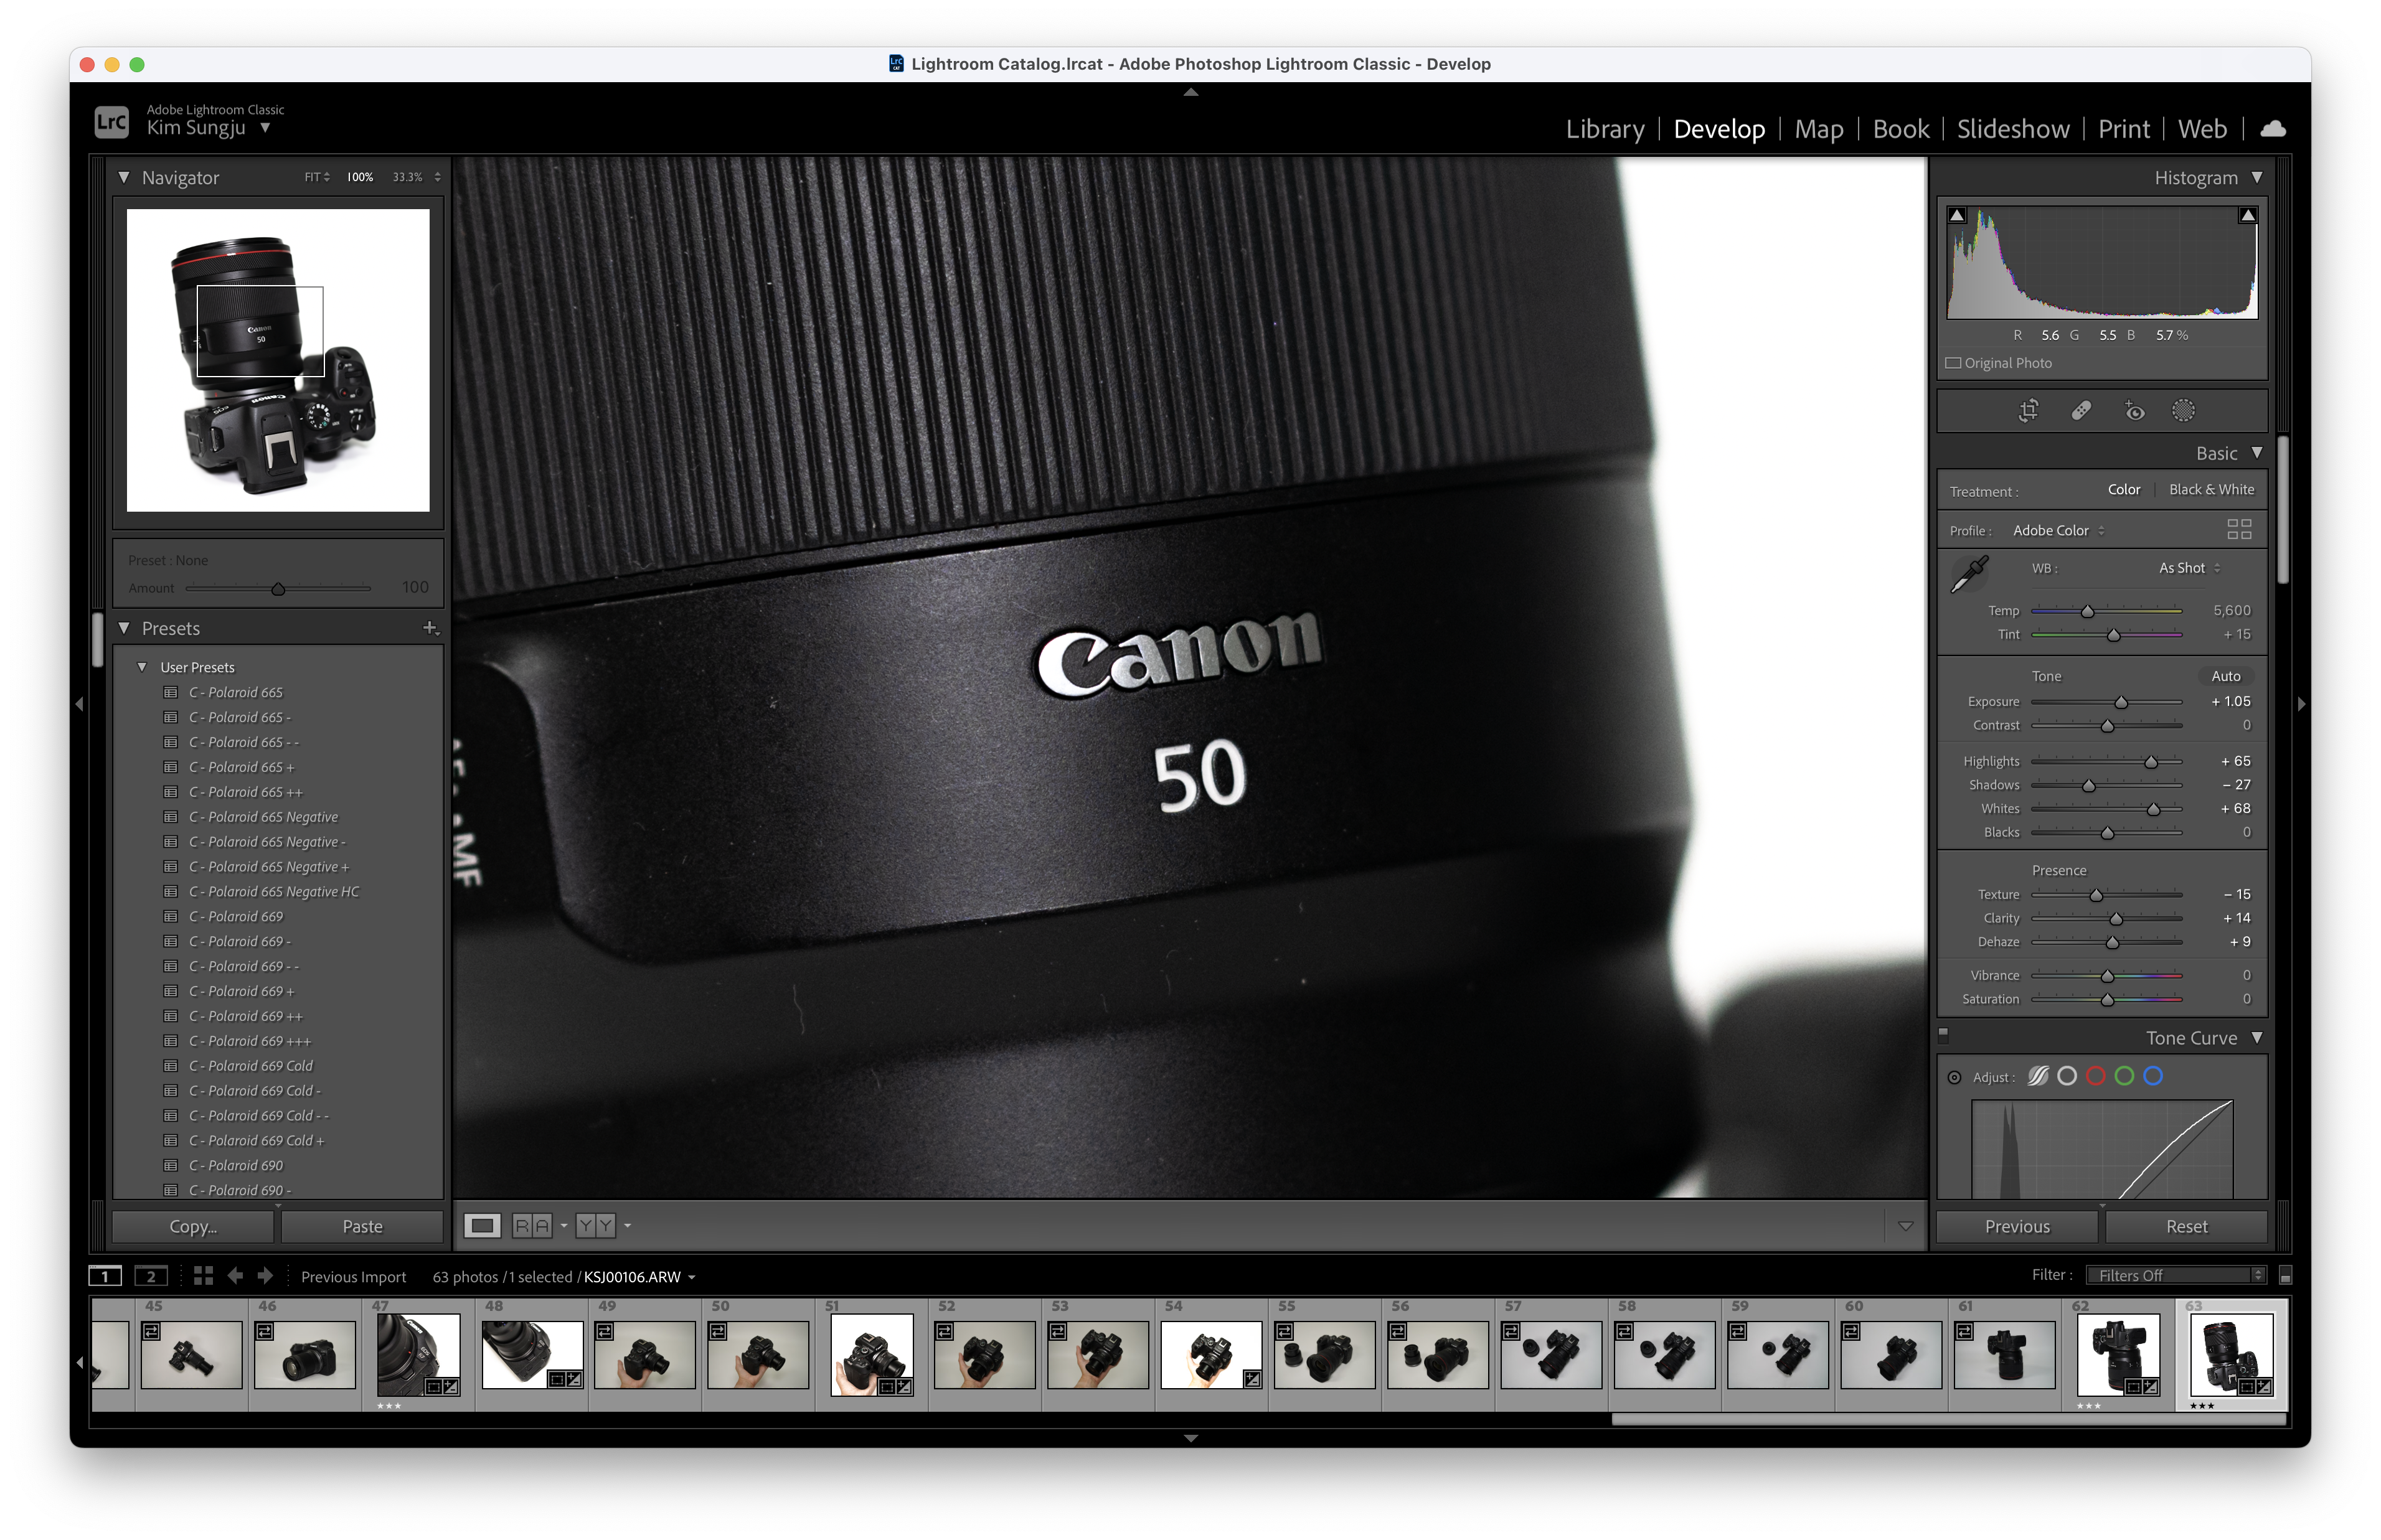Select the Crop Overlay tool
Image resolution: width=2381 pixels, height=1540 pixels.
pos(2028,411)
